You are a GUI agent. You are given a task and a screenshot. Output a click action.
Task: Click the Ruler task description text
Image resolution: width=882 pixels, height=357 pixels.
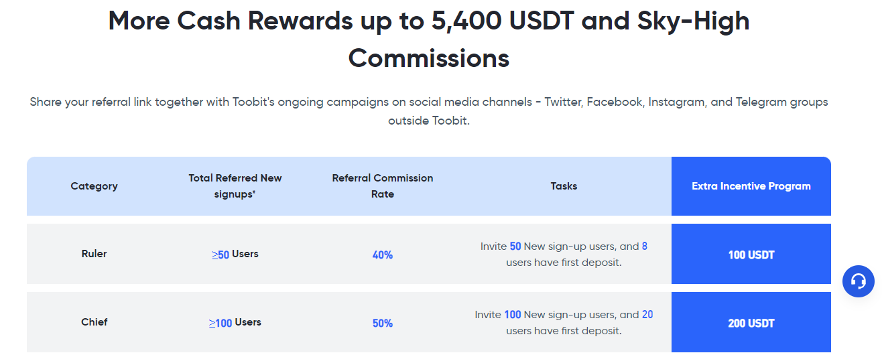[564, 255]
